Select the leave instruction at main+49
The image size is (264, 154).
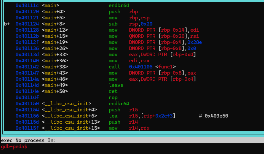116,85
